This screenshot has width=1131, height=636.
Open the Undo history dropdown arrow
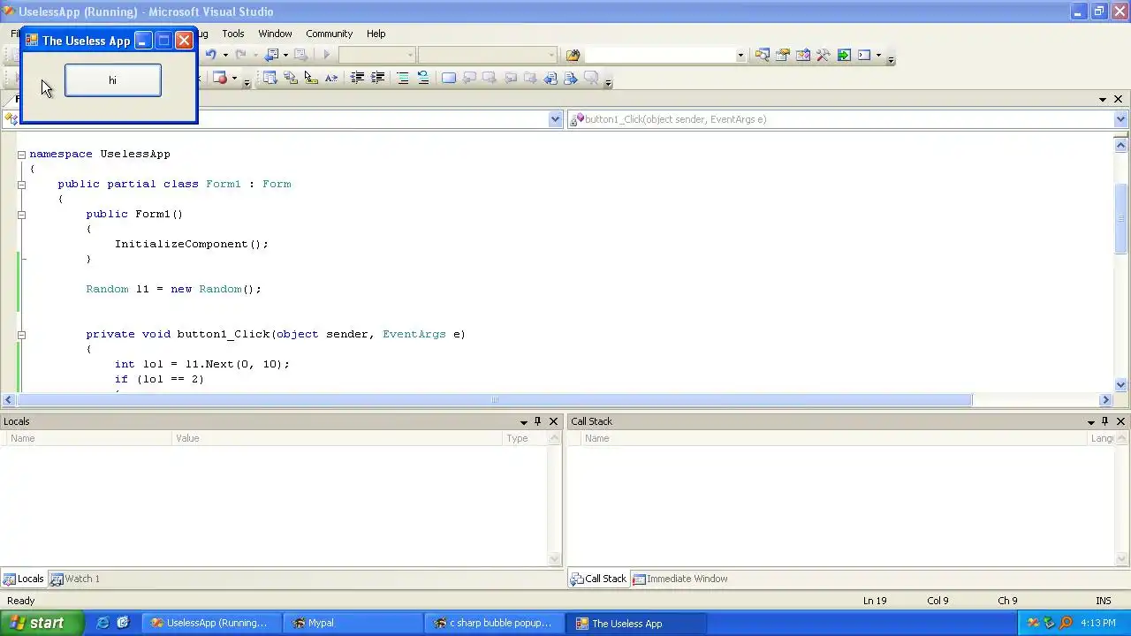[224, 55]
